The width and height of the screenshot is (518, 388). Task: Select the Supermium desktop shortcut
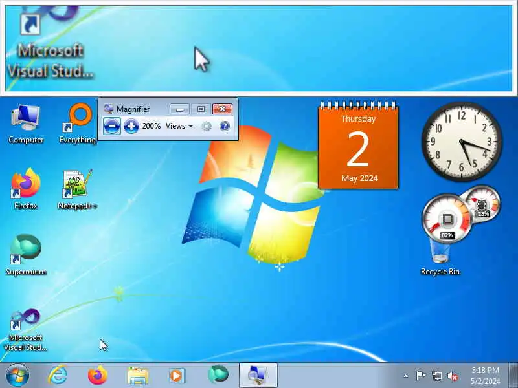click(x=26, y=255)
